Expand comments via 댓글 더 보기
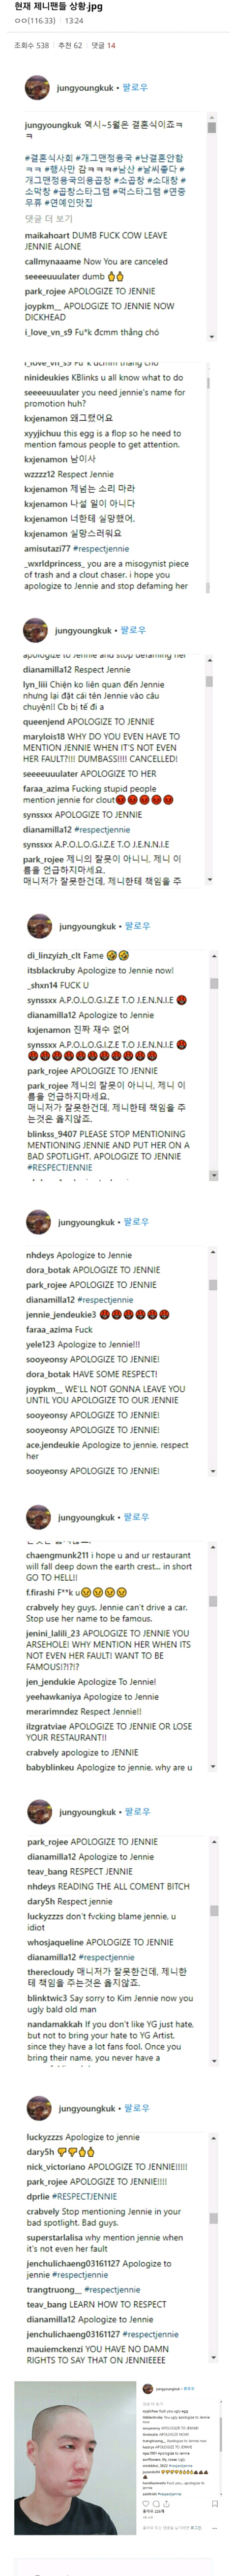236x2576 pixels. 49,218
